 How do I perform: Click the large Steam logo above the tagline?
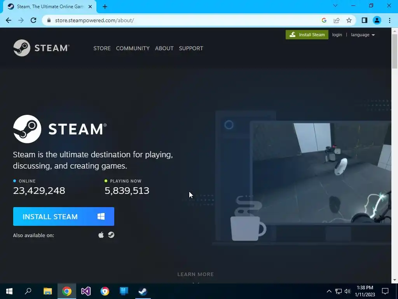click(x=60, y=129)
